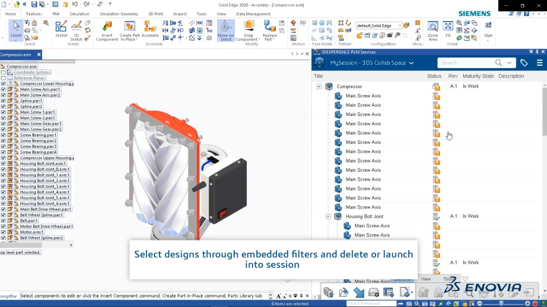Close the Compressor.asm document tab

click(x=39, y=55)
